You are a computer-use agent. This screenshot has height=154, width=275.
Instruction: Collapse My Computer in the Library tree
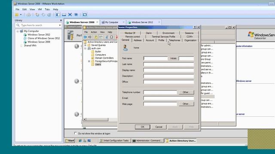click(18, 31)
